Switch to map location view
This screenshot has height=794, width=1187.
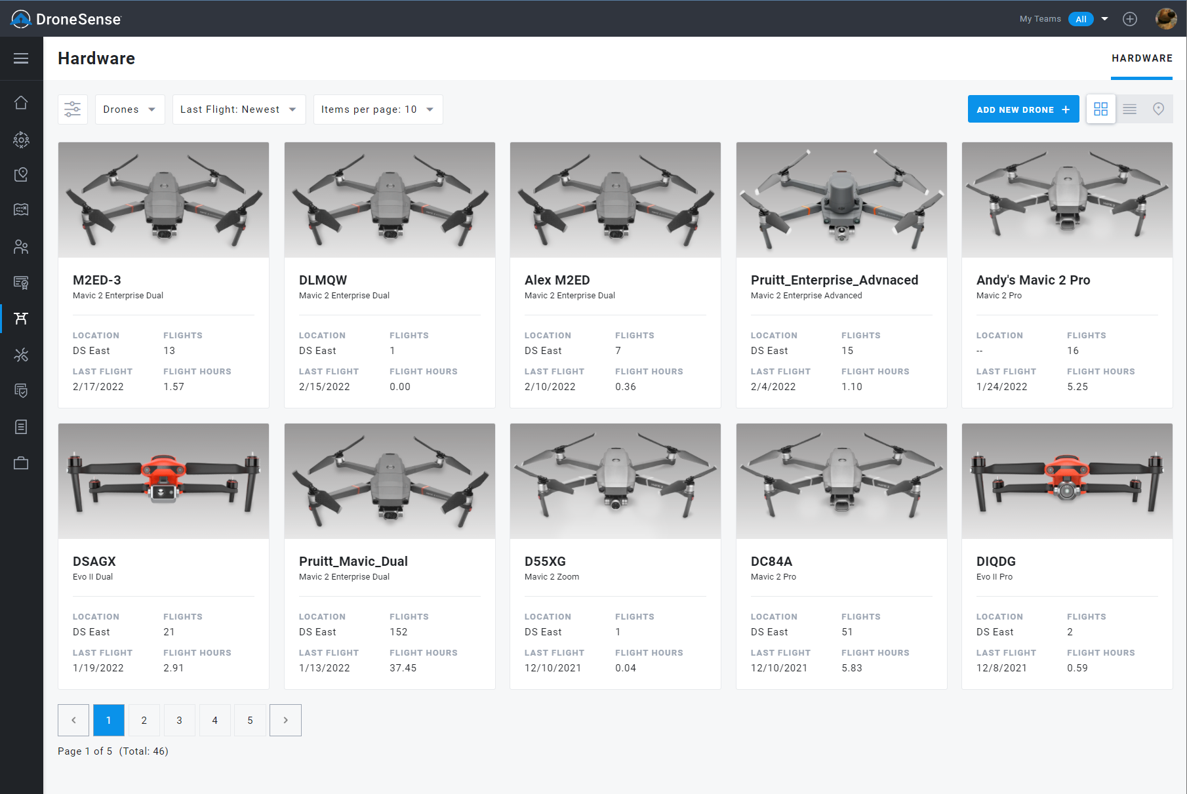[1159, 109]
